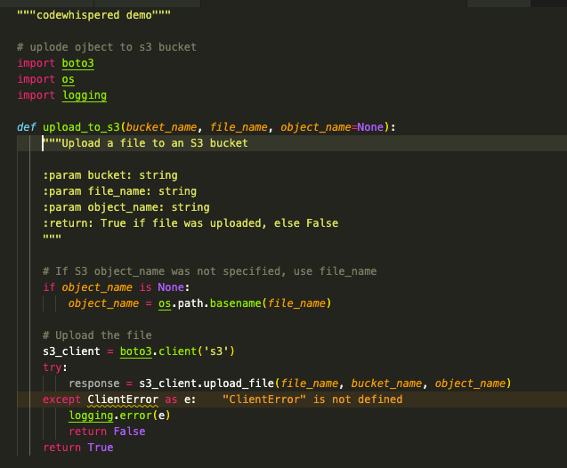Click the ":param bucket: string" docstring line

pos(110,175)
